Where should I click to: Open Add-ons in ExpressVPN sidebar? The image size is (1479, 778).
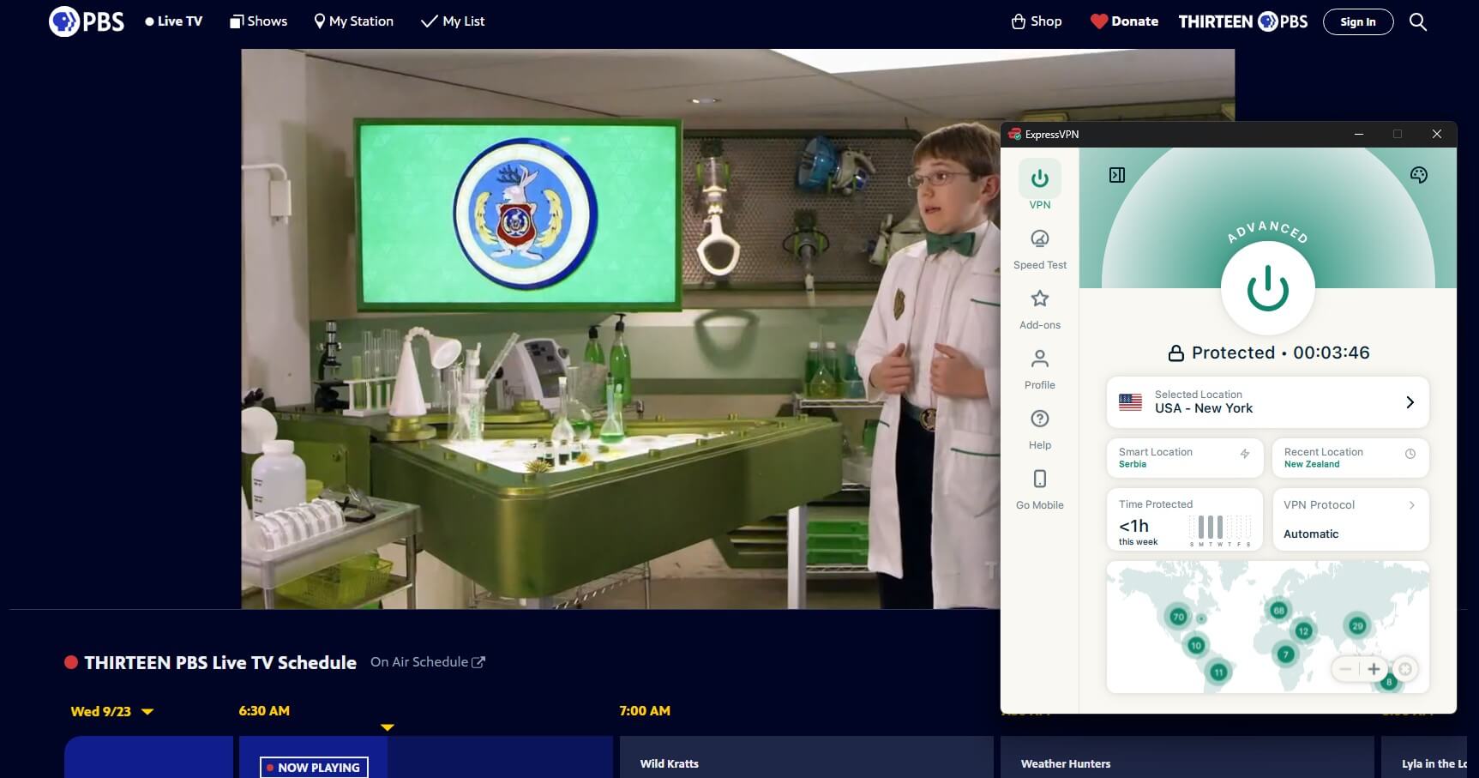1040,310
